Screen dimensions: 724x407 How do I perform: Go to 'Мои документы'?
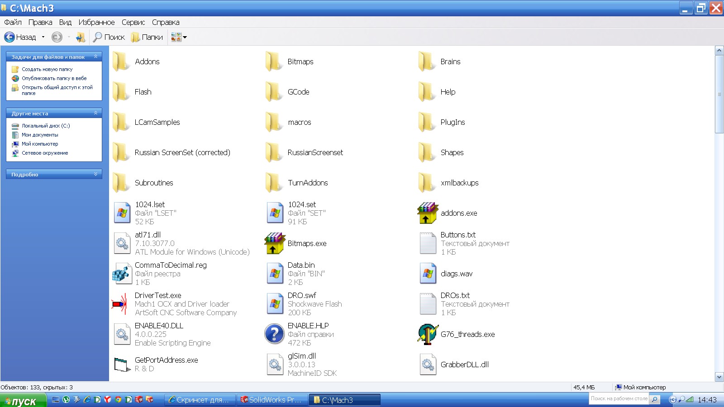pyautogui.click(x=40, y=135)
